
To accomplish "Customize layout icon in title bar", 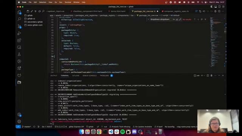I will point(223,7).
